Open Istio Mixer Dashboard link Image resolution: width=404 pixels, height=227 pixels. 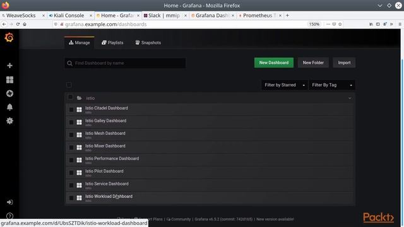click(x=105, y=146)
